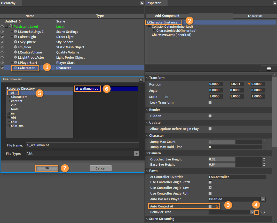The image size is (277, 223).
Task: Collapse the Transform section
Action: [147, 78]
